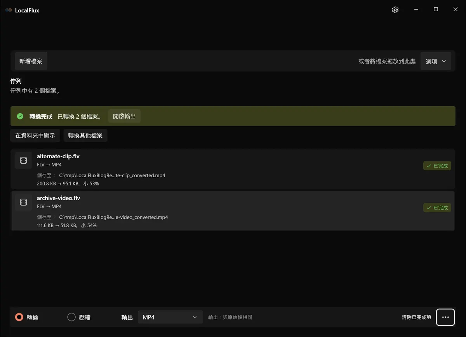Click the LocalFlux infinity logo icon
Screen dimensions: 466x337
point(9,10)
